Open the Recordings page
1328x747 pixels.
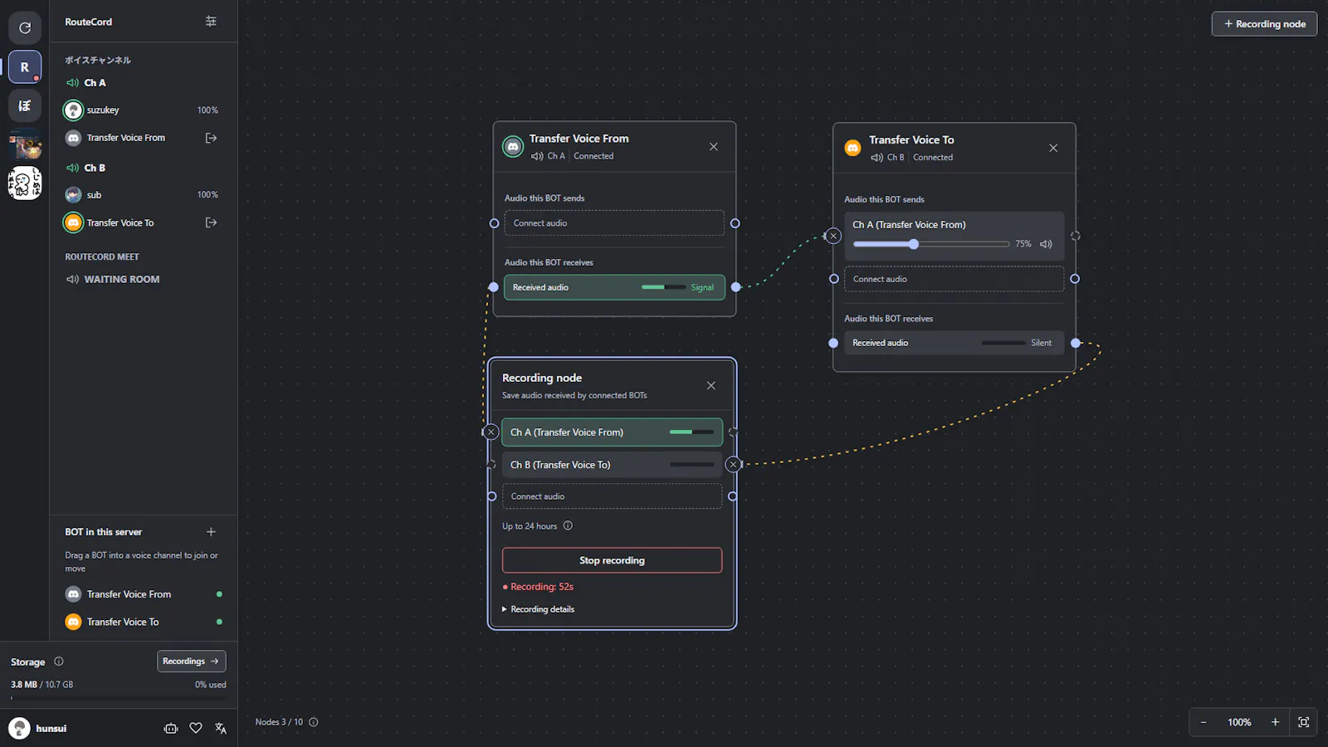pyautogui.click(x=191, y=662)
